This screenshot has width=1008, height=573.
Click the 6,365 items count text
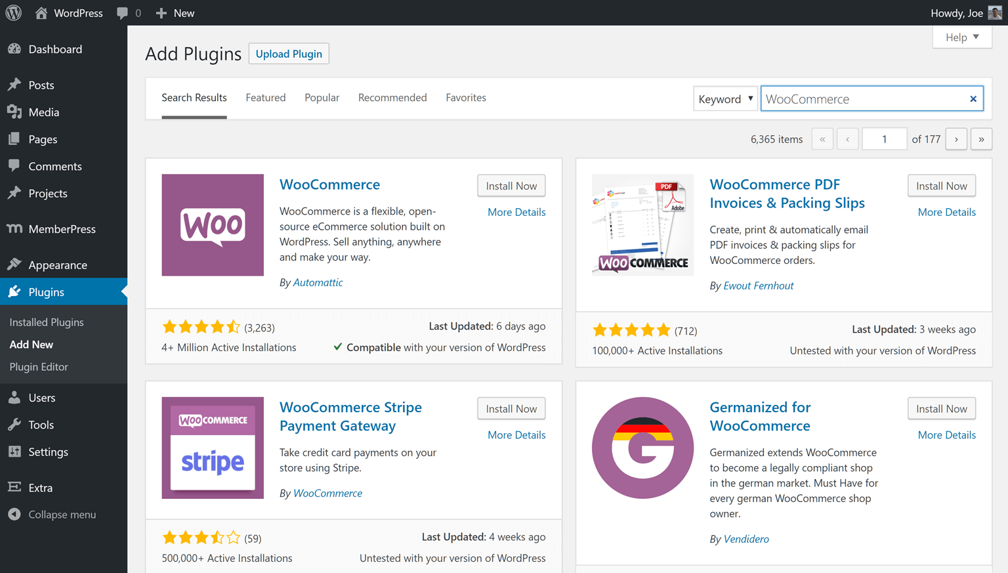776,139
